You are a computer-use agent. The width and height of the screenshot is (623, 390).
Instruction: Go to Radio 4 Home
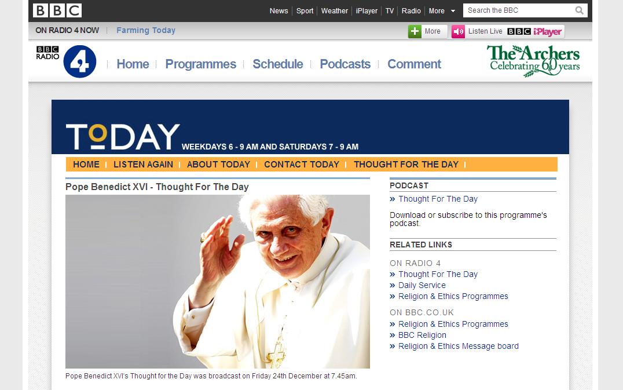tap(133, 64)
